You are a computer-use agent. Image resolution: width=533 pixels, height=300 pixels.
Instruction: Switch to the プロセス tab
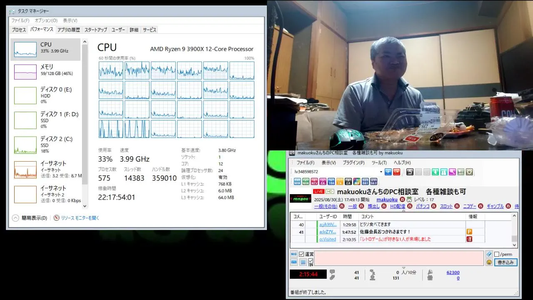click(x=19, y=30)
